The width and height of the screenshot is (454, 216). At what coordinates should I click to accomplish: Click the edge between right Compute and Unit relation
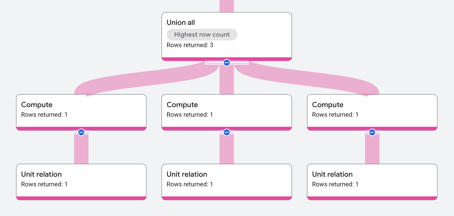(372, 148)
